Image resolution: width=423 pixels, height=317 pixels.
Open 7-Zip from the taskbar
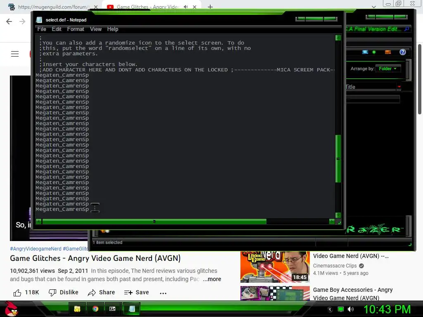tap(112, 309)
